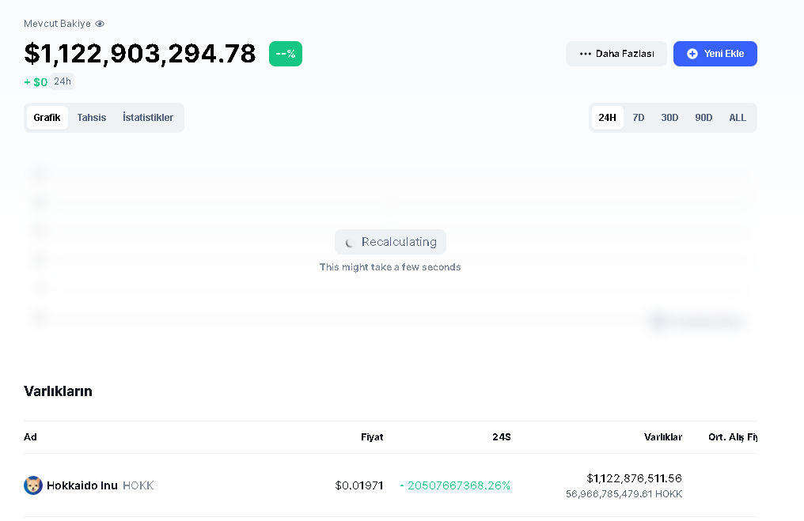Sort by the Varlıklar column header
The height and width of the screenshot is (521, 804).
[x=663, y=437]
